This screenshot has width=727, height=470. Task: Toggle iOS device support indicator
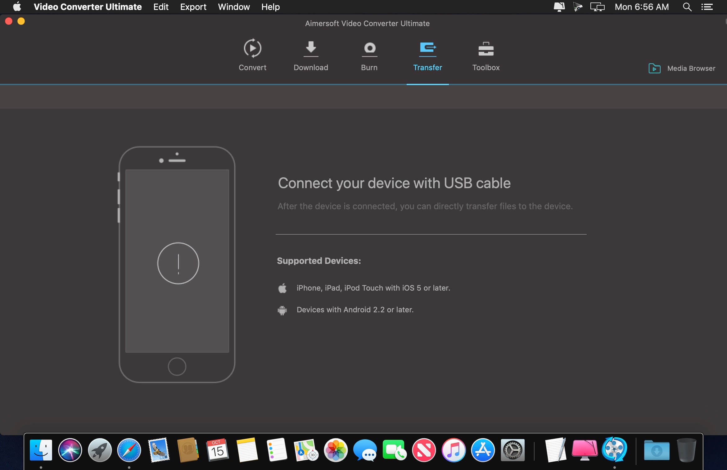[282, 288]
